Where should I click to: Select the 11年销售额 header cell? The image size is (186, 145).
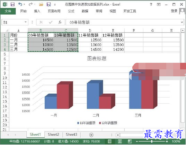[90, 35]
